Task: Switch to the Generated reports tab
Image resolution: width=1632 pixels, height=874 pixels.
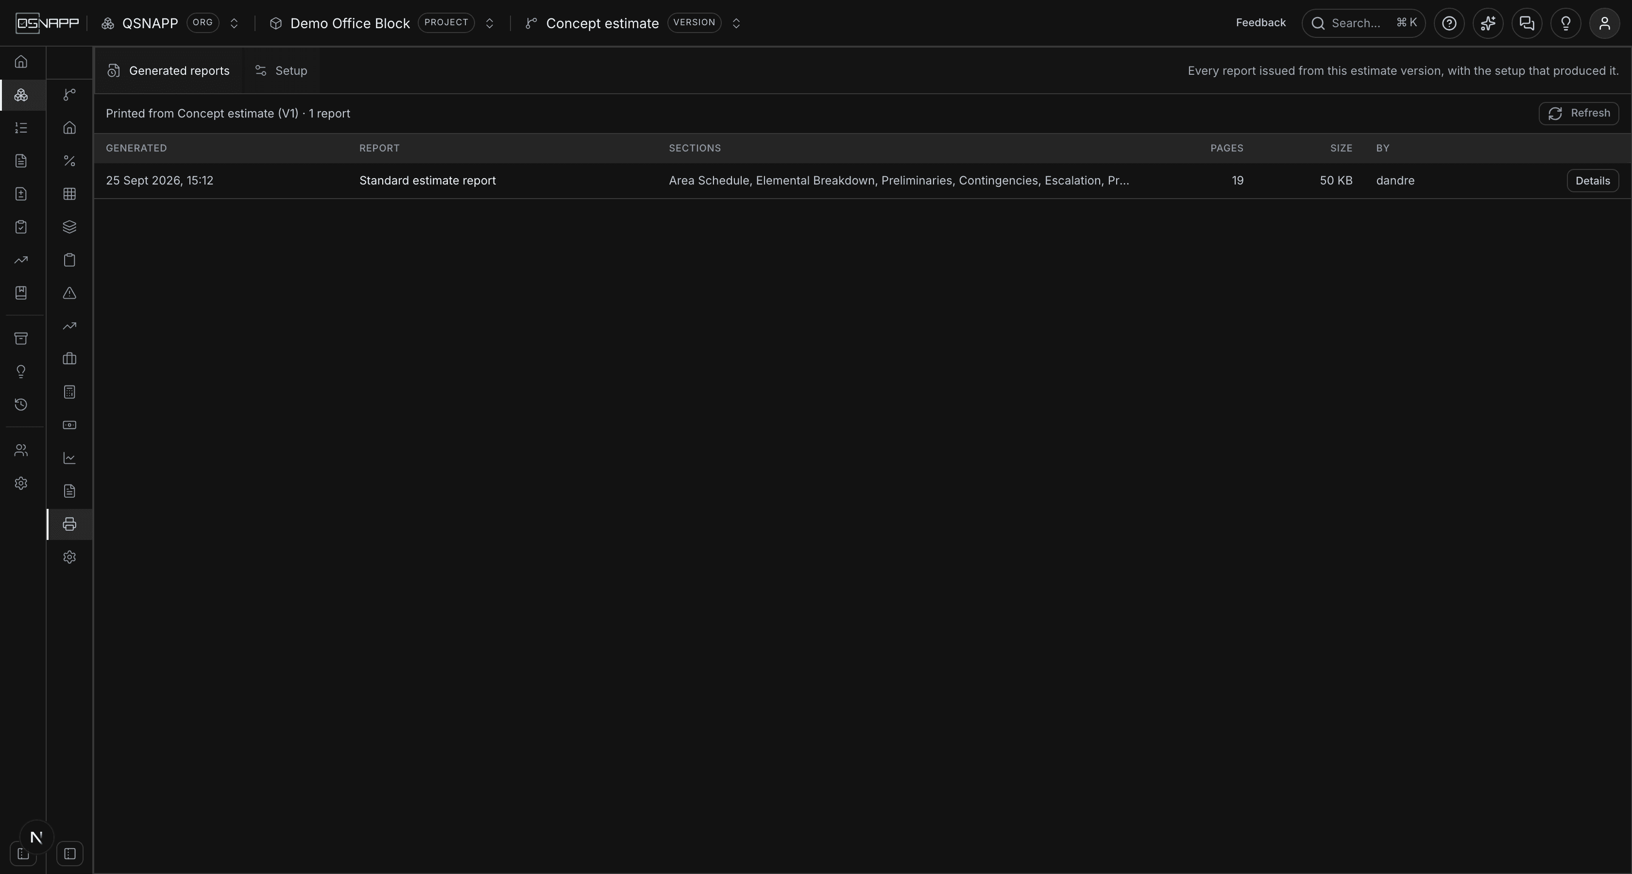Action: tap(169, 71)
